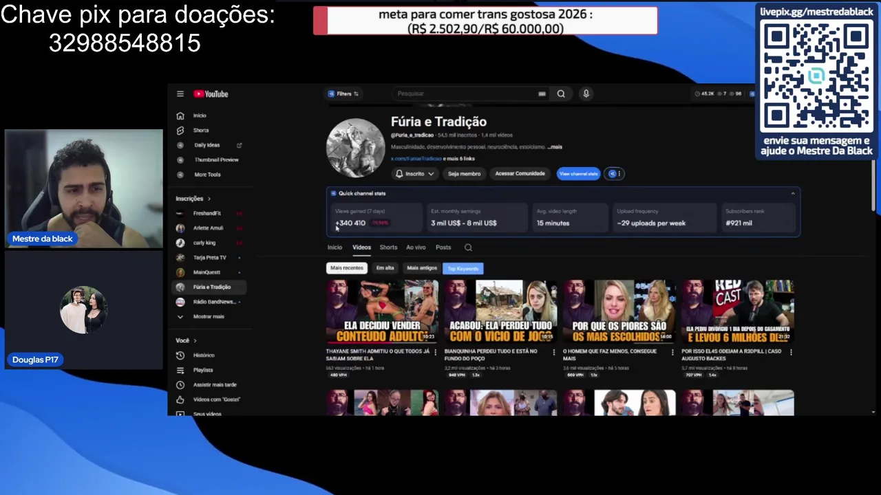Click the channel search magnifier icon

pos(468,247)
